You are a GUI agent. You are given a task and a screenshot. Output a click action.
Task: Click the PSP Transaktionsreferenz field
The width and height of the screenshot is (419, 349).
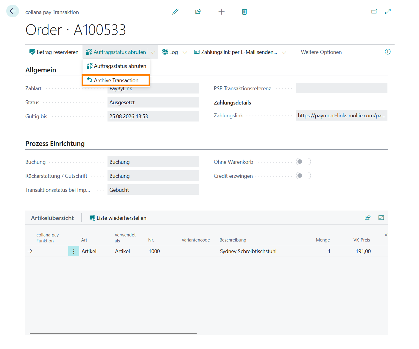tap(342, 88)
